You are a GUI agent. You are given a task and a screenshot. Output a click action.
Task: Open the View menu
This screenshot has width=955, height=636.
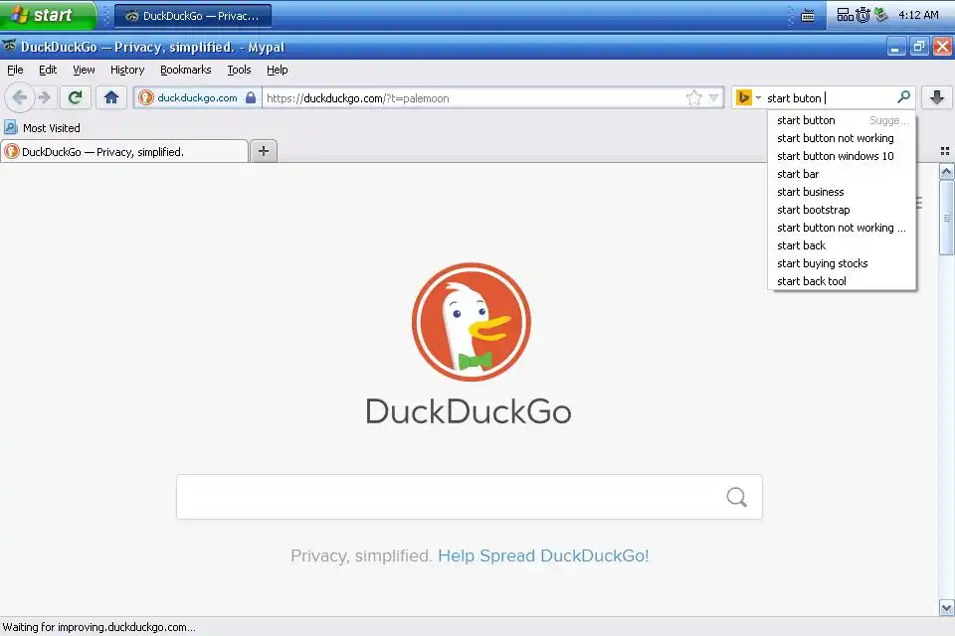pyautogui.click(x=84, y=70)
